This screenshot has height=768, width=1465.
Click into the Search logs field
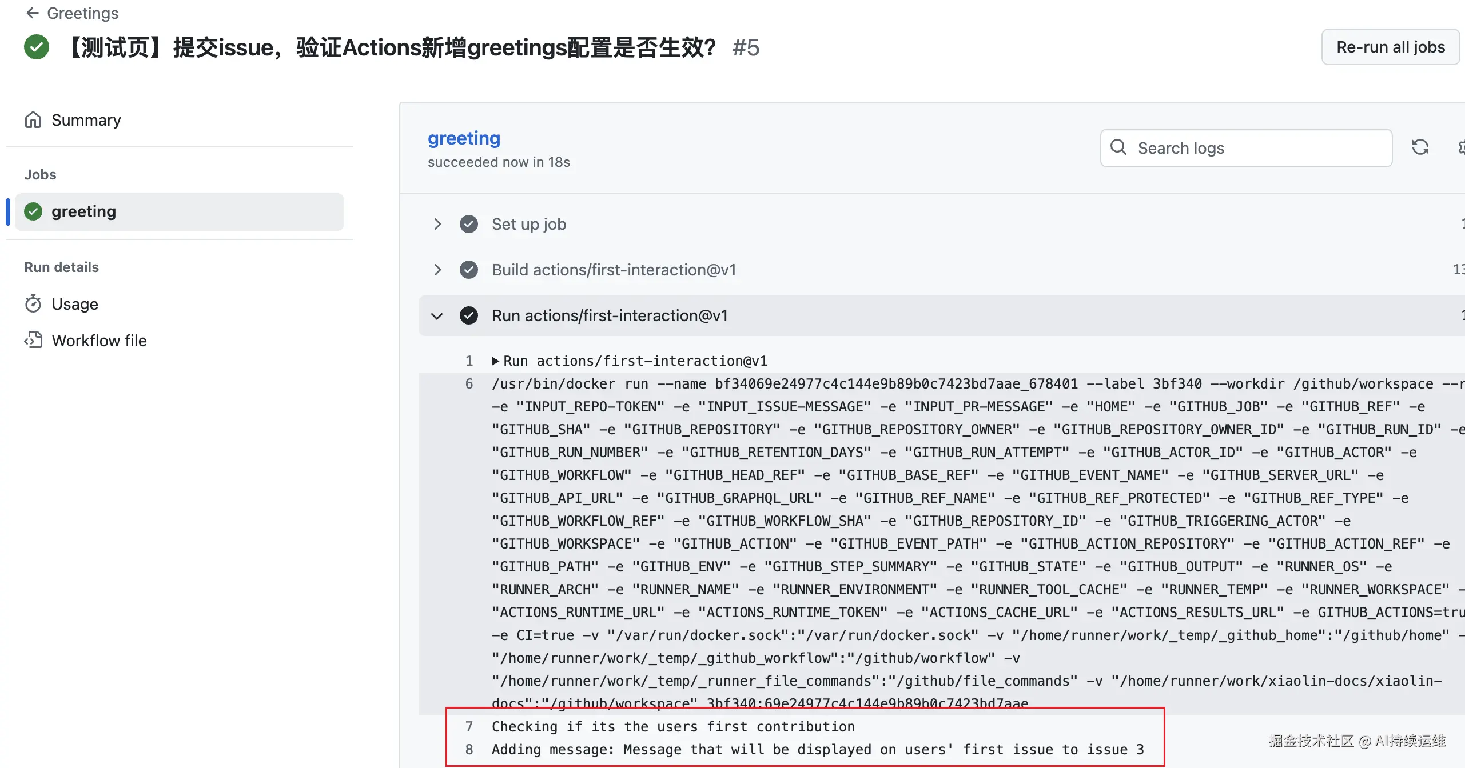pos(1258,148)
